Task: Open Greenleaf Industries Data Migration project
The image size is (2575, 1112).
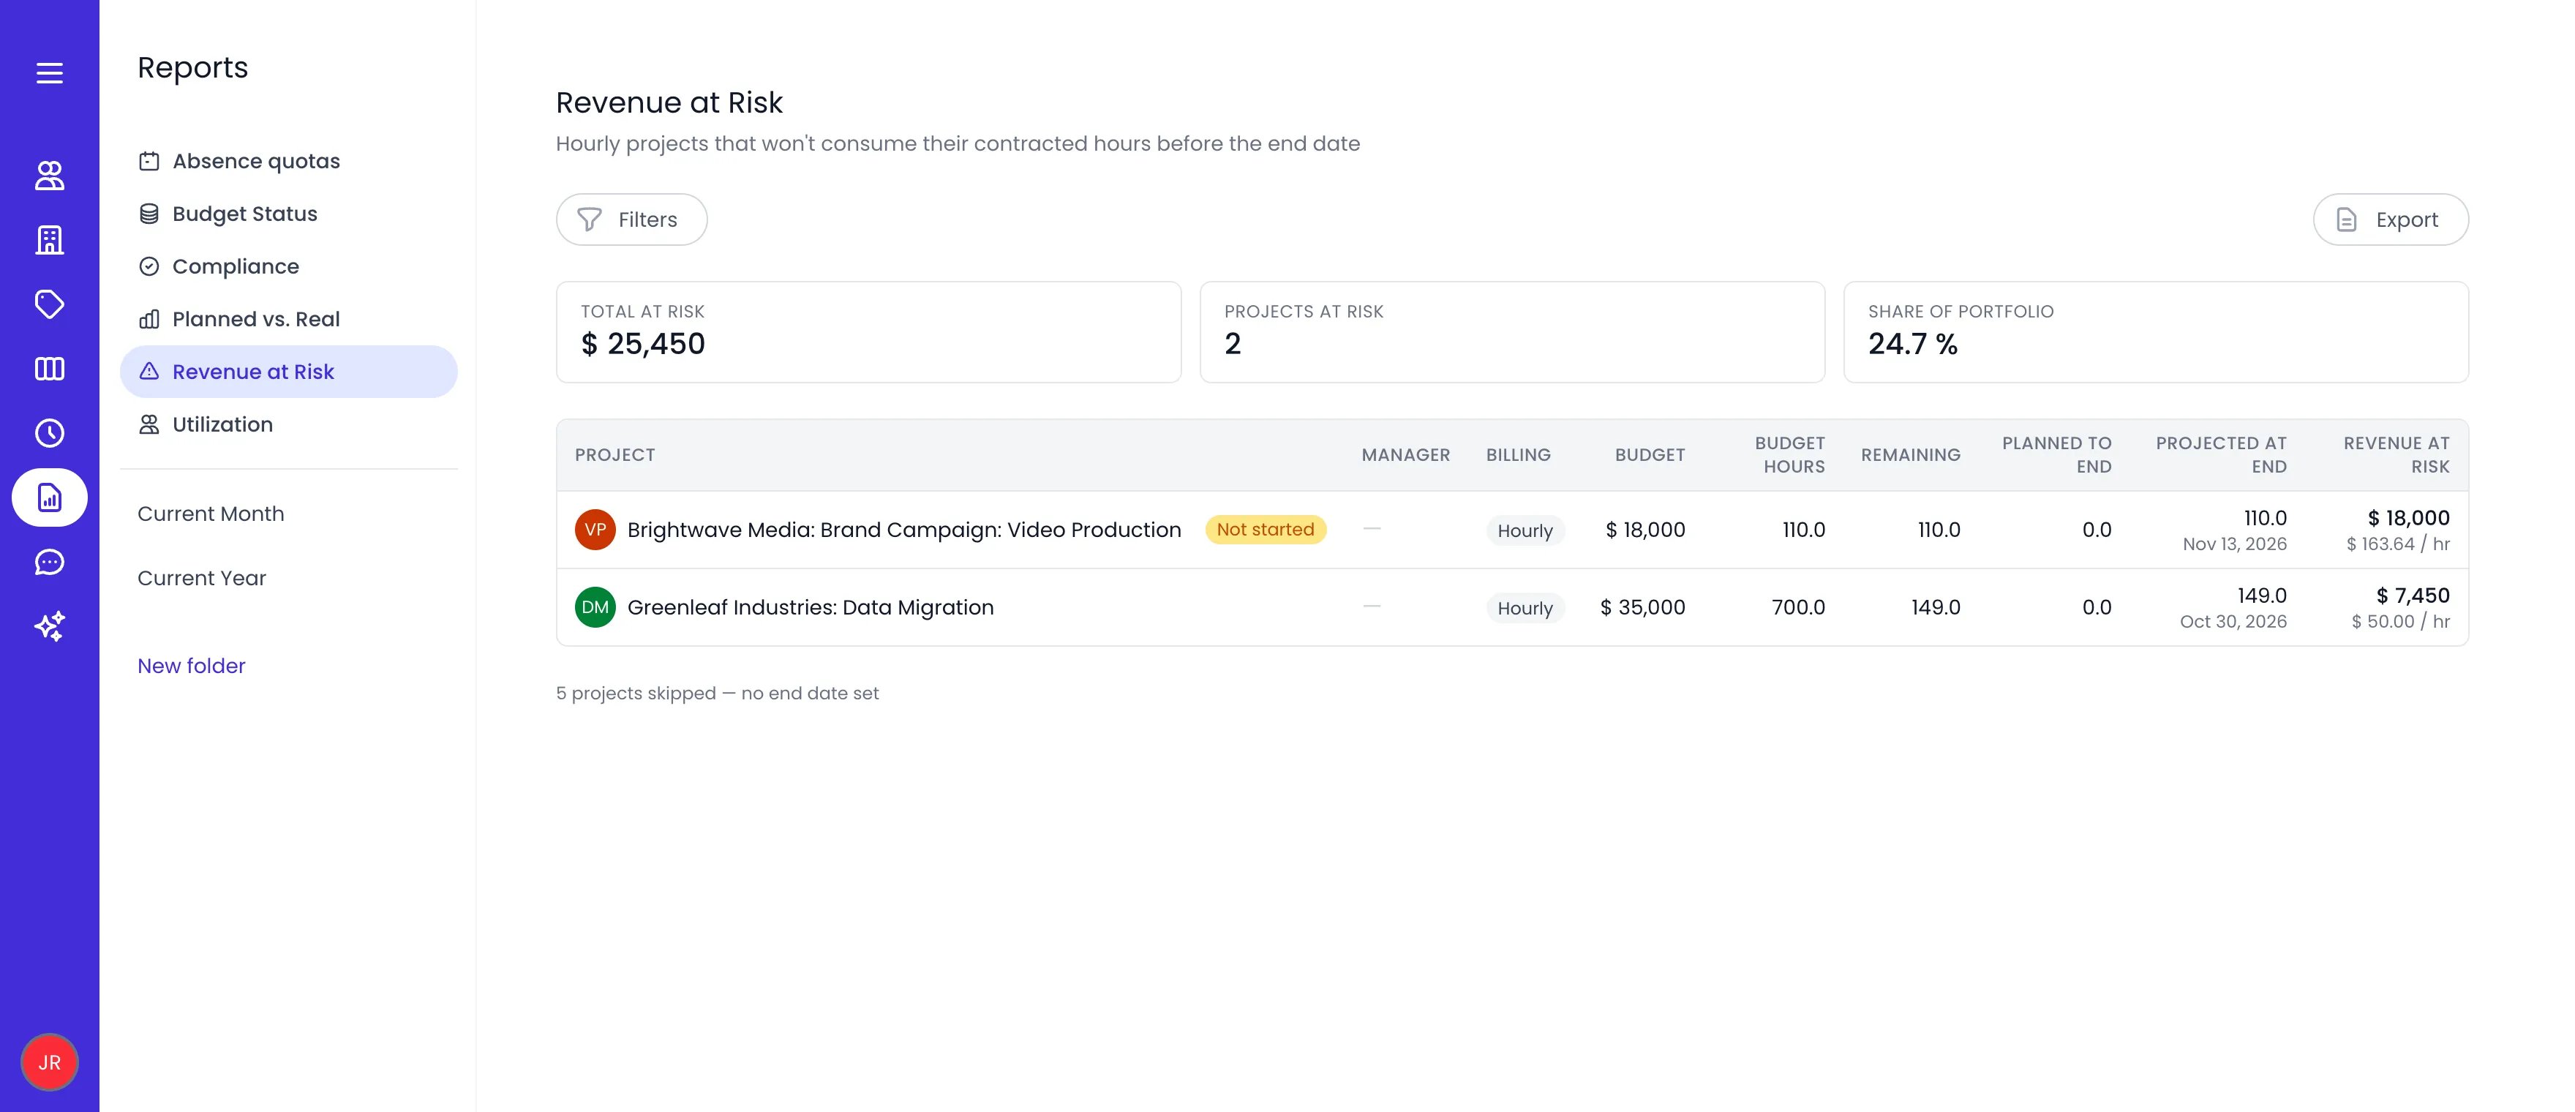Action: [x=810, y=607]
